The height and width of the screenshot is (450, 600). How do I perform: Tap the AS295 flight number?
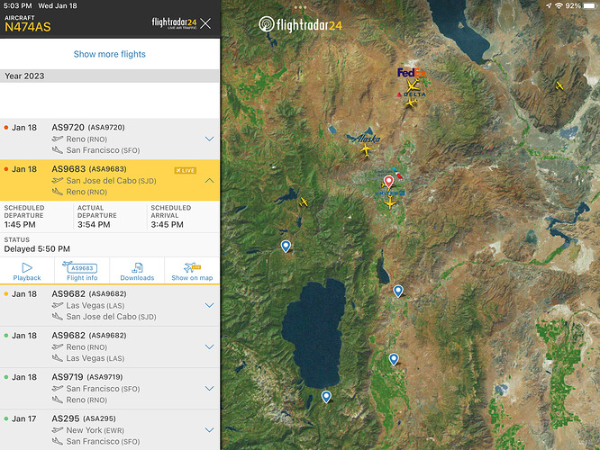point(66,418)
